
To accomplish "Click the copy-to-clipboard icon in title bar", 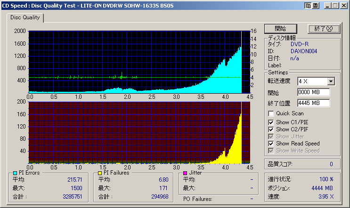I will (x=308, y=6).
